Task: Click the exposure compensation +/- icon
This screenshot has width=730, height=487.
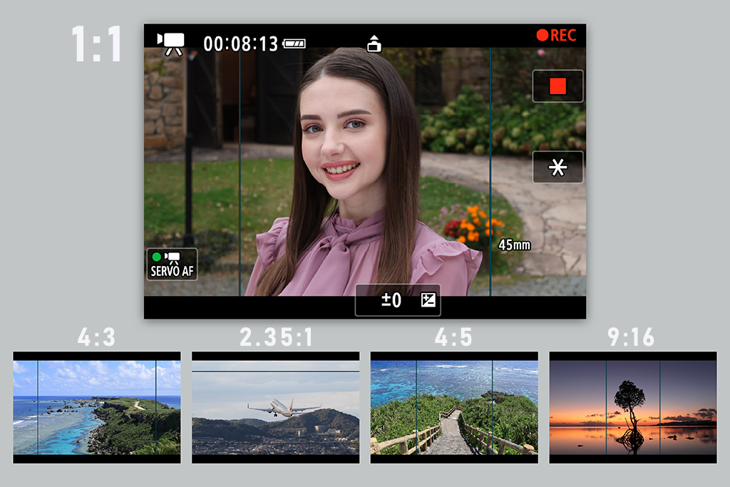Action: point(428,301)
